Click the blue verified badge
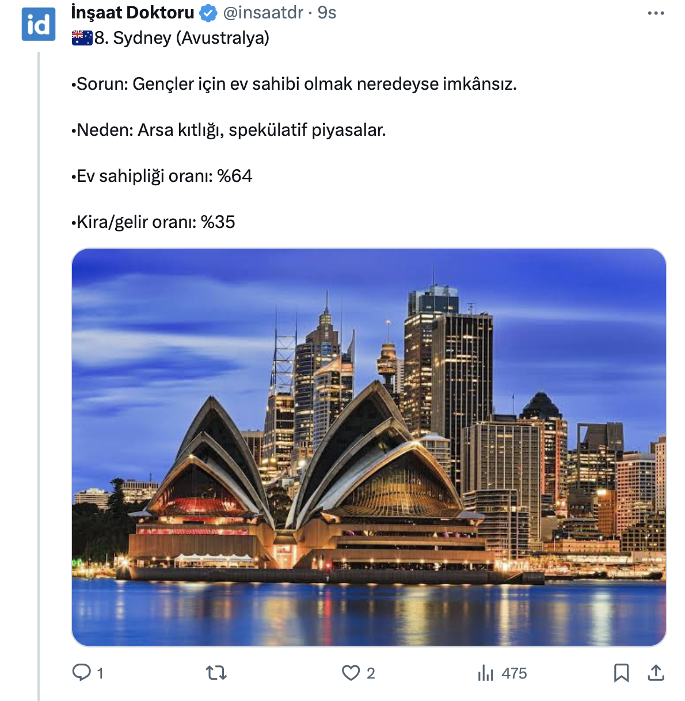685x701 pixels. [x=208, y=13]
